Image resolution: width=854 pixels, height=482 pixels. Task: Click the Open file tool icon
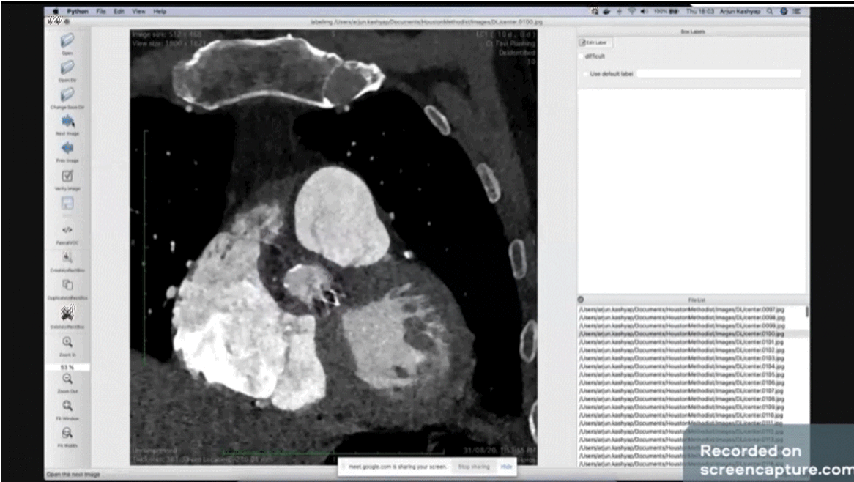pyautogui.click(x=67, y=40)
